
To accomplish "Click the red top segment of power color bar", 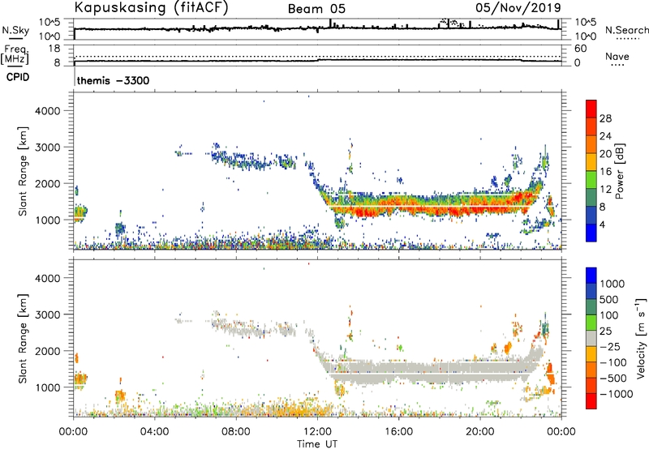I will [591, 109].
